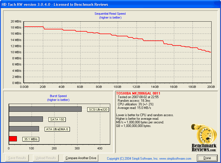The image size is (221, 163).
Task: Click the 35.1 MB/s burst result label
Action: (31, 139)
